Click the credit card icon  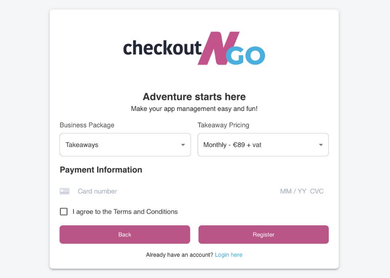65,191
